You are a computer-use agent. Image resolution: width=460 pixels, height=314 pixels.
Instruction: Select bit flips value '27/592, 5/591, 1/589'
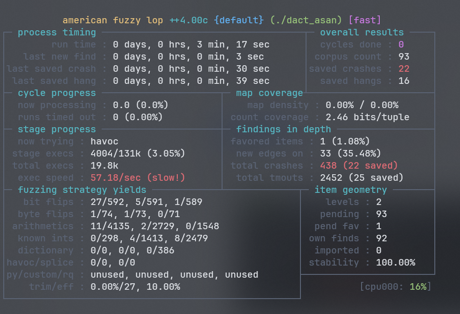tap(146, 202)
